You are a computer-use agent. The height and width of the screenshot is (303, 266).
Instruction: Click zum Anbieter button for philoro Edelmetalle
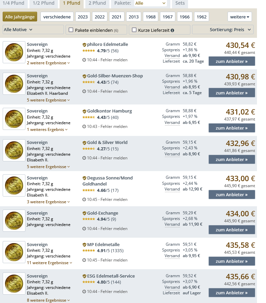(x=232, y=61)
